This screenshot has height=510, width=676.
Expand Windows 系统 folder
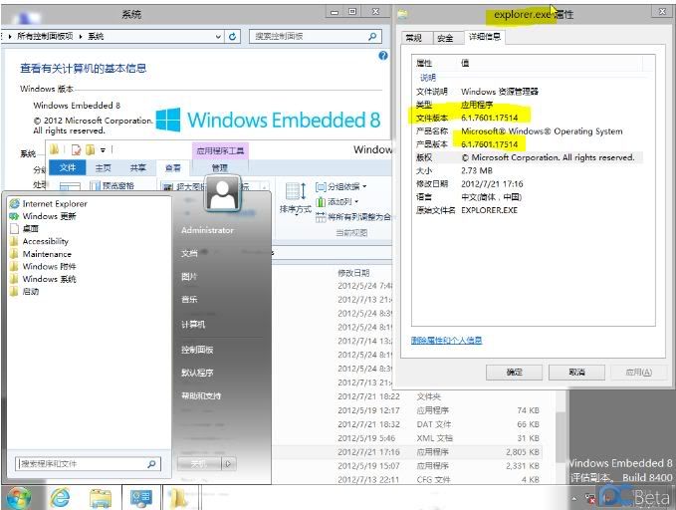(43, 279)
